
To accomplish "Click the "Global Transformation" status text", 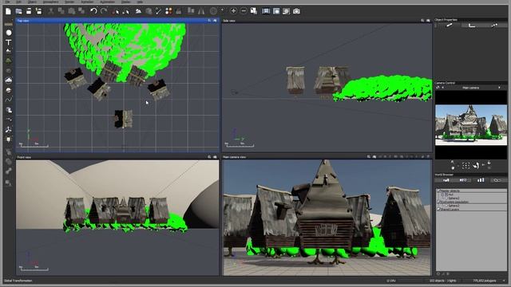I will (18, 281).
